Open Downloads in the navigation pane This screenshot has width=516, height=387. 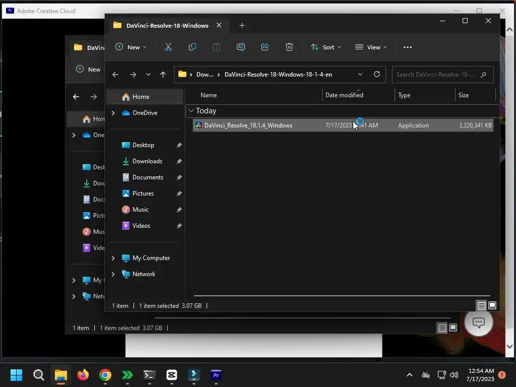(x=147, y=161)
